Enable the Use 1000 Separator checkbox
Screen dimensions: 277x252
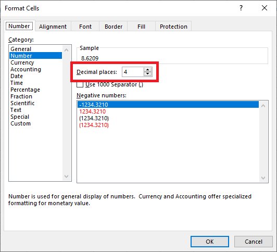click(x=80, y=84)
